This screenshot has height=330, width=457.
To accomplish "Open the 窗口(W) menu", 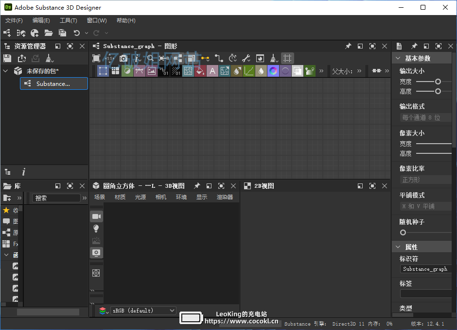I will pos(97,20).
